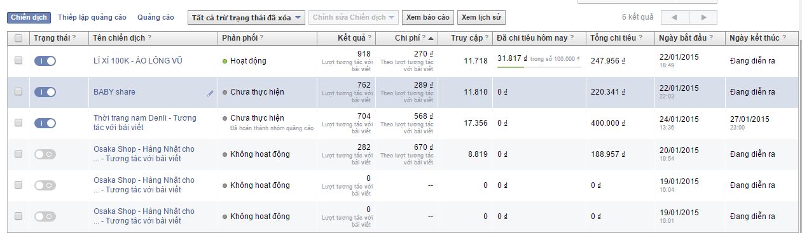Expand the Chỉnh sửa Chiến dịch dropdown
The image size is (802, 233).
pos(354,17)
